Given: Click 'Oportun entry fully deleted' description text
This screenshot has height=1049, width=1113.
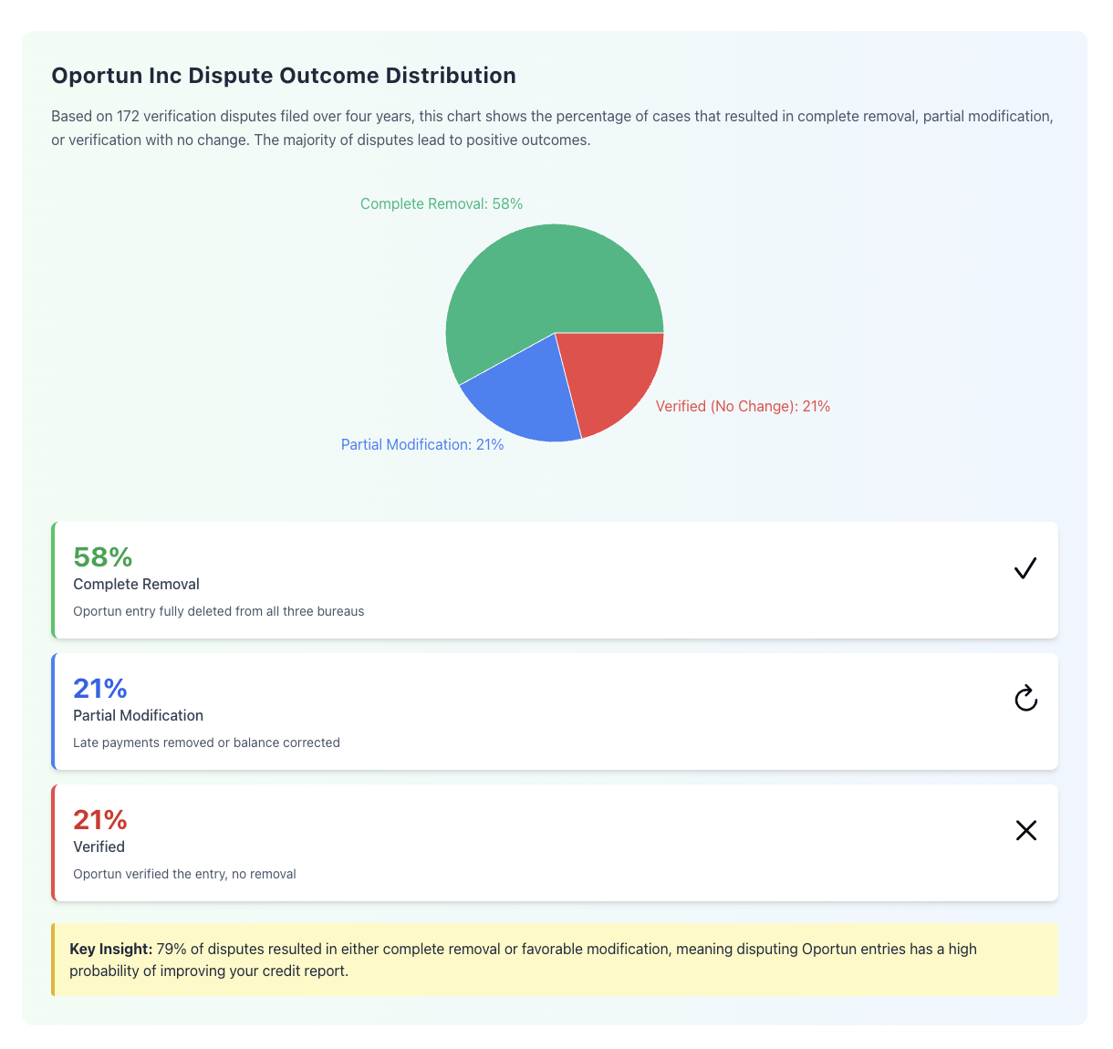Looking at the screenshot, I should (218, 611).
